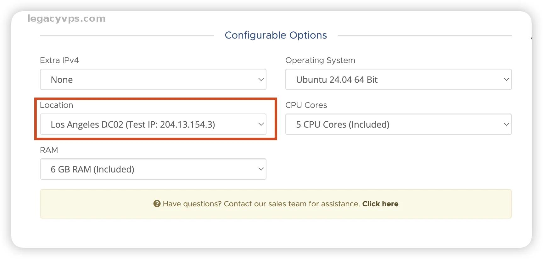Open the Extra IPv4 dropdown showing None
This screenshot has width=543, height=259.
coord(153,80)
